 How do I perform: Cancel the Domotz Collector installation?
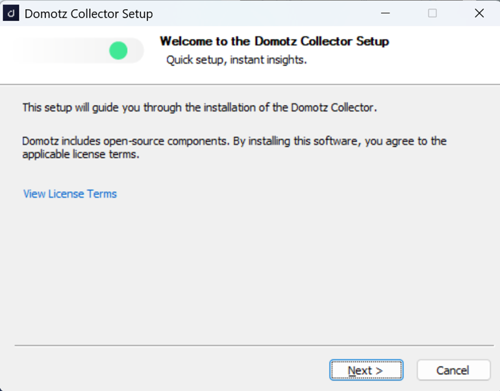pyautogui.click(x=453, y=370)
